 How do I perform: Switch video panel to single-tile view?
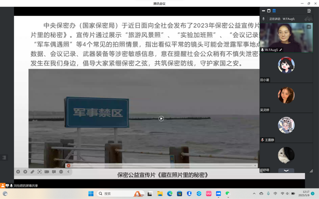(269, 11)
